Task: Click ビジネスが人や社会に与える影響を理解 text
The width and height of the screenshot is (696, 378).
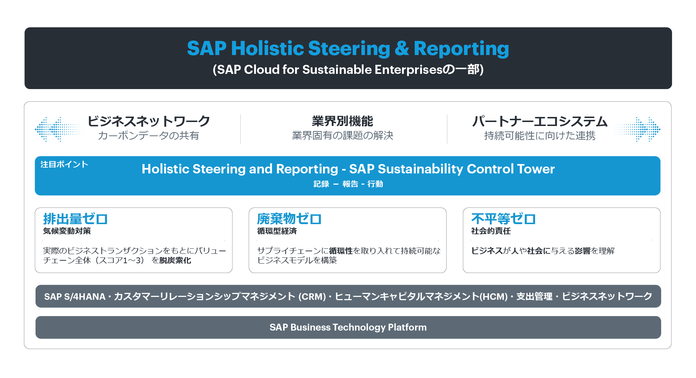Action: pos(543,251)
